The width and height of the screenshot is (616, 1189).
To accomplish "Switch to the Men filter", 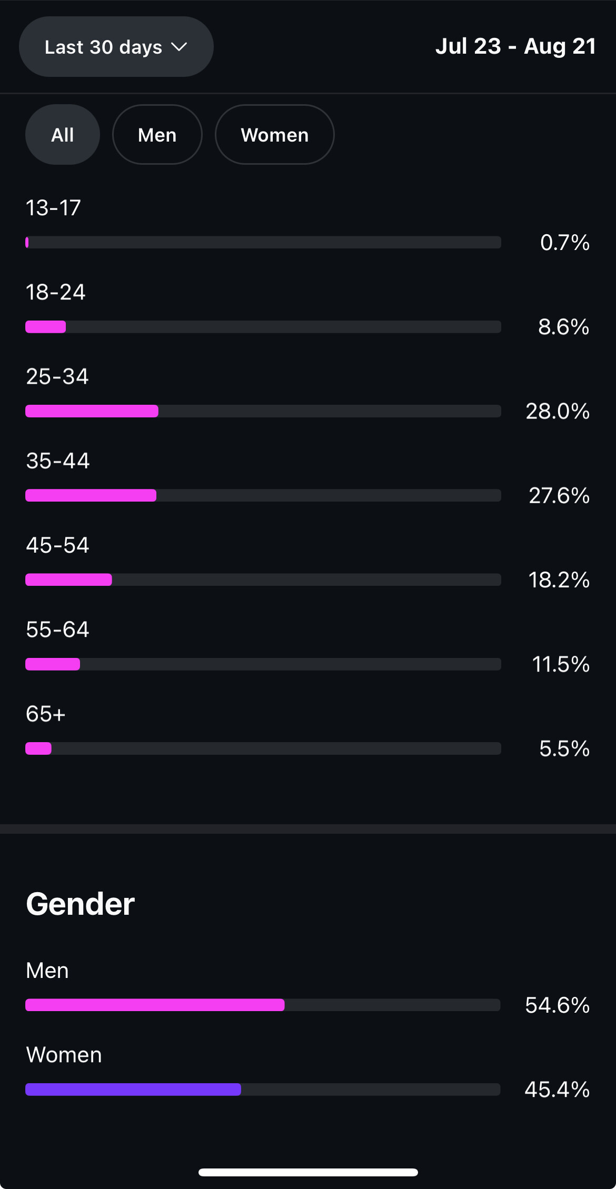I will [x=157, y=135].
